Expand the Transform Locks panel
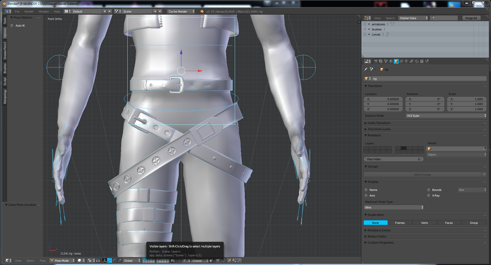Viewport: 491px width, 265px height. 379,129
